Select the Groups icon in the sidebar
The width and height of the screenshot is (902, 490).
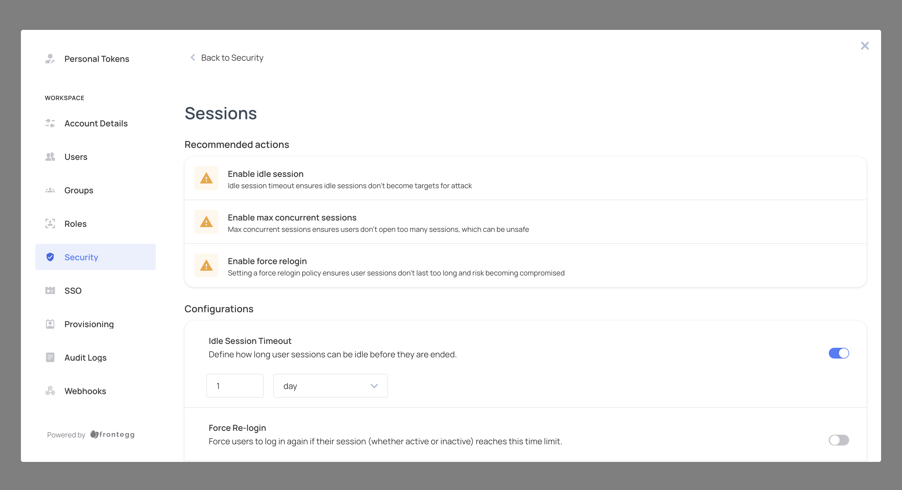[x=50, y=190]
